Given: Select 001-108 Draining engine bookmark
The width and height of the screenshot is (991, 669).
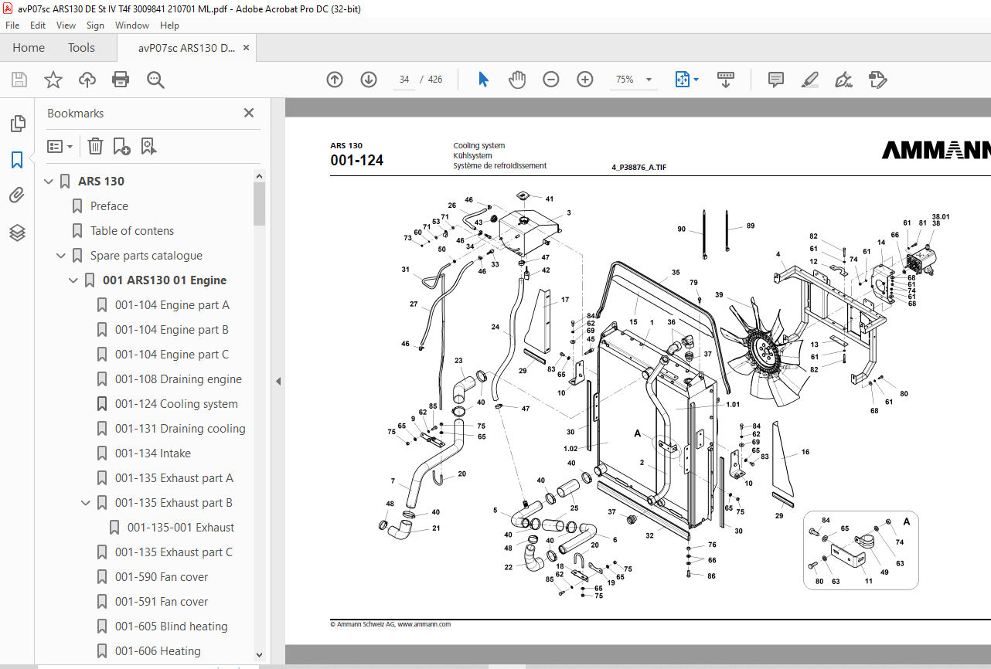Looking at the screenshot, I should point(179,379).
